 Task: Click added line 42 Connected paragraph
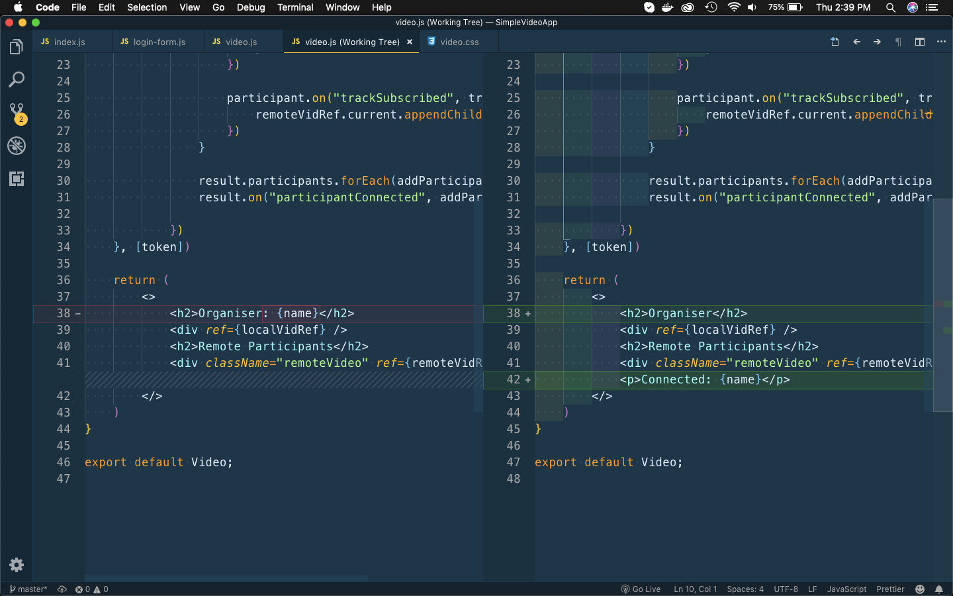(708, 379)
